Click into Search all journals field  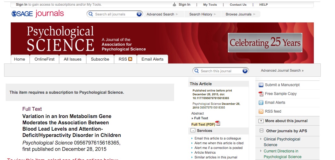click(115, 14)
